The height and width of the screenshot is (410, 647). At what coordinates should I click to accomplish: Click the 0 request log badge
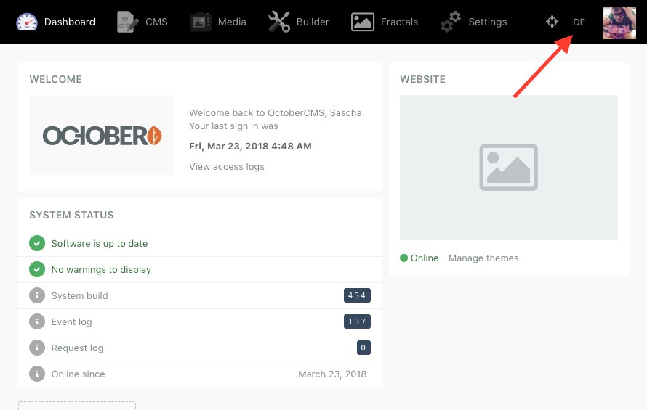tap(363, 348)
